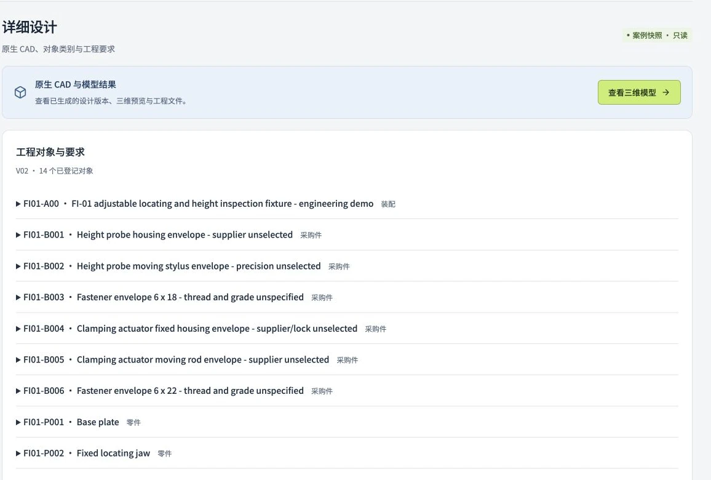
Task: Open the 查看三维模型 button
Action: tap(639, 92)
